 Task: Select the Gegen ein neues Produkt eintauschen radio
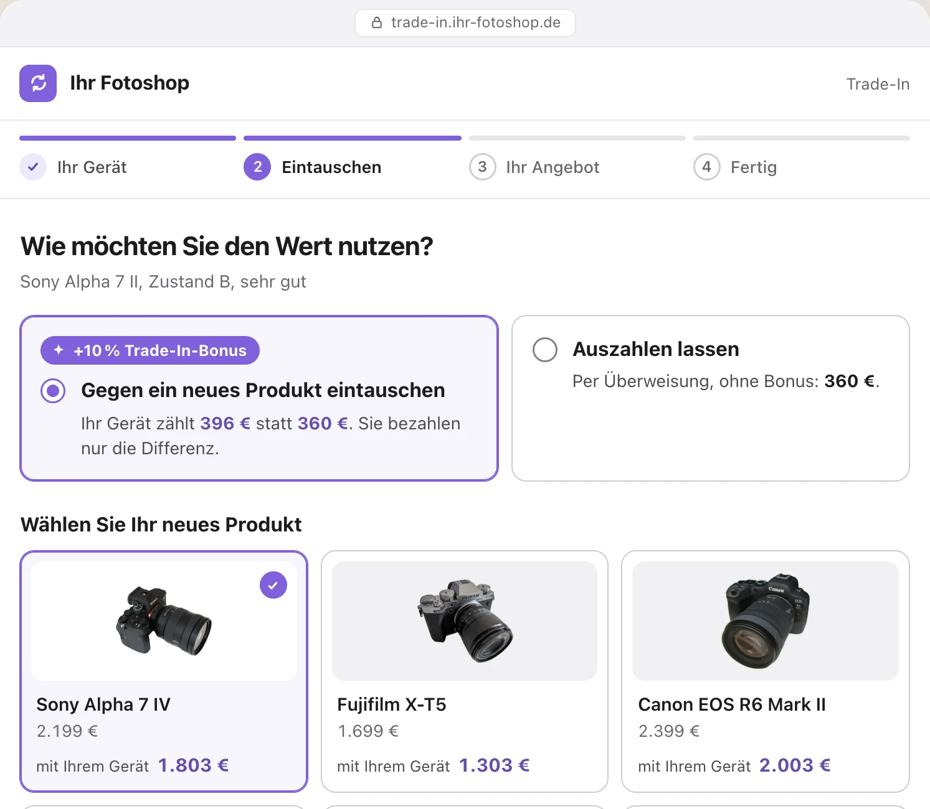(x=53, y=391)
